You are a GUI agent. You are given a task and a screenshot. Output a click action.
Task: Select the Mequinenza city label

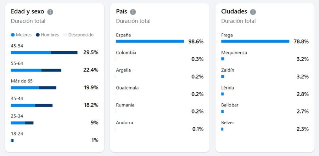234,53
